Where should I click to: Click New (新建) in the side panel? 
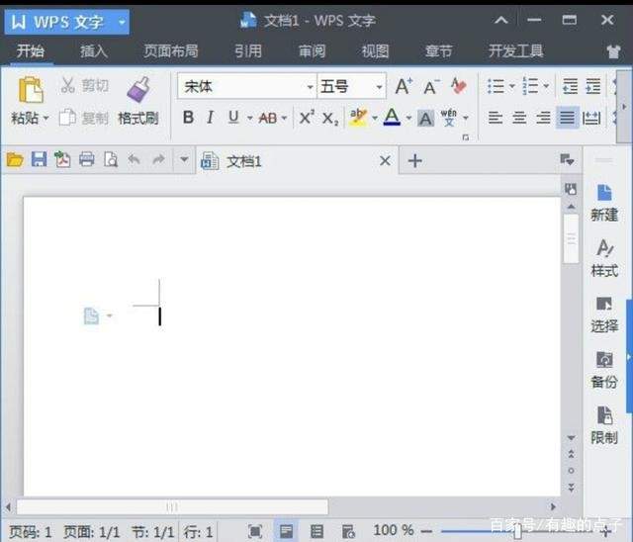tap(604, 204)
